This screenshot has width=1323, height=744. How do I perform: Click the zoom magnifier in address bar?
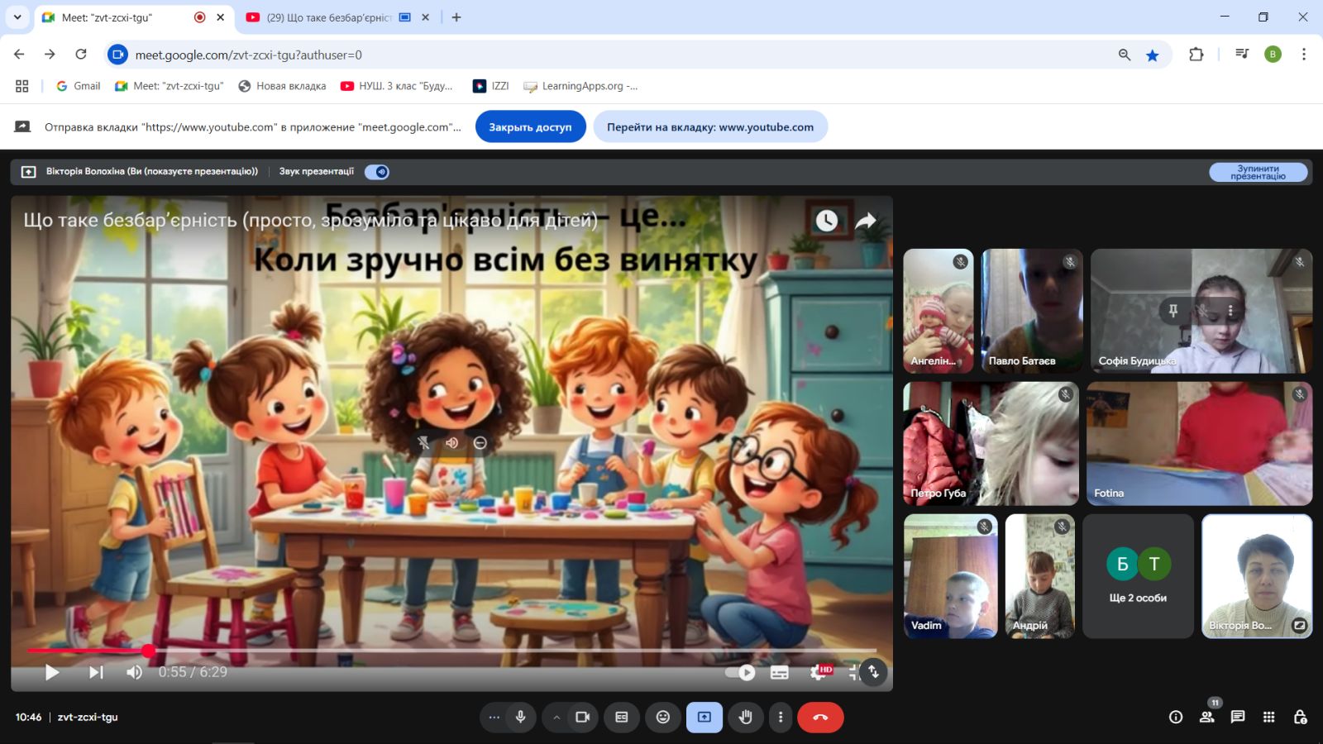(1124, 55)
